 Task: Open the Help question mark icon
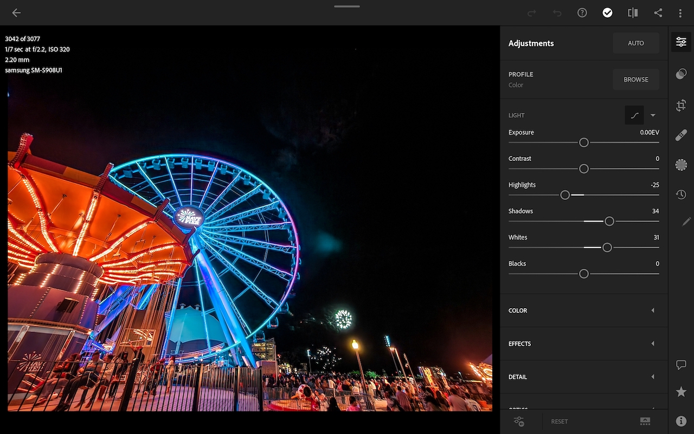pyautogui.click(x=582, y=13)
